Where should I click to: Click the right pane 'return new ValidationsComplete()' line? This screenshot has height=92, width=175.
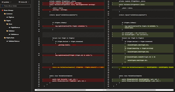pos(143,67)
